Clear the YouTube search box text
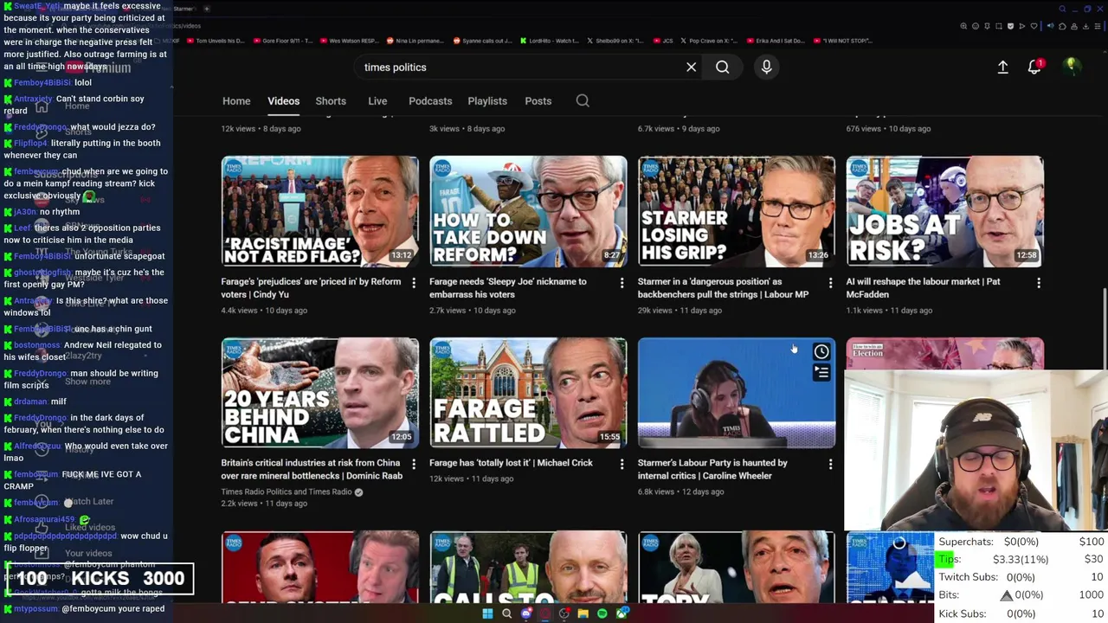Viewport: 1108px width, 623px height. 691,67
